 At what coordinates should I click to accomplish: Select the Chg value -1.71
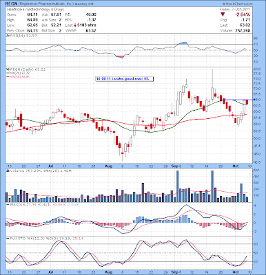tap(246, 20)
